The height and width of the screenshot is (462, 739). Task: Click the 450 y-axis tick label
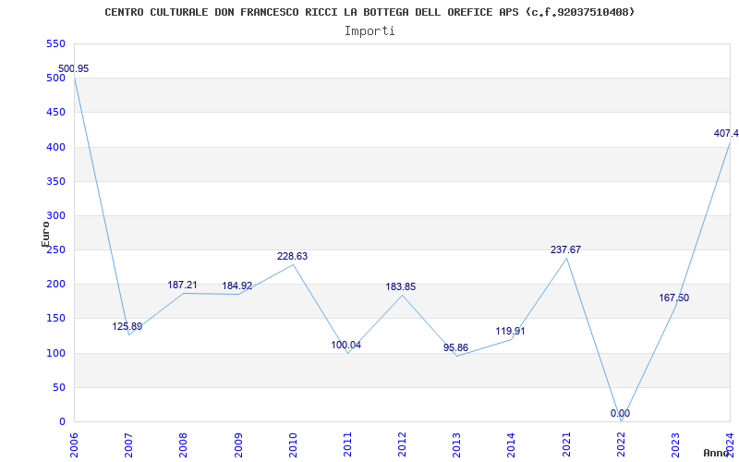tap(55, 113)
